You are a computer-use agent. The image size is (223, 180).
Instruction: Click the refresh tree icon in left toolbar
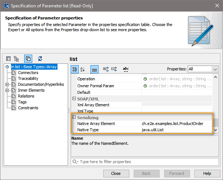pos(40,59)
